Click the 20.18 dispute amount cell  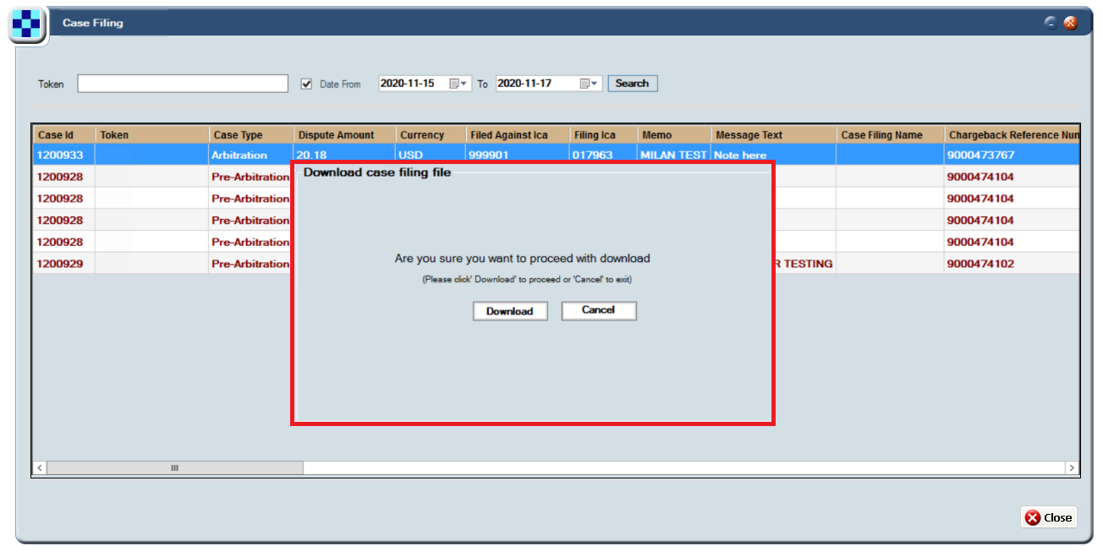pos(345,156)
